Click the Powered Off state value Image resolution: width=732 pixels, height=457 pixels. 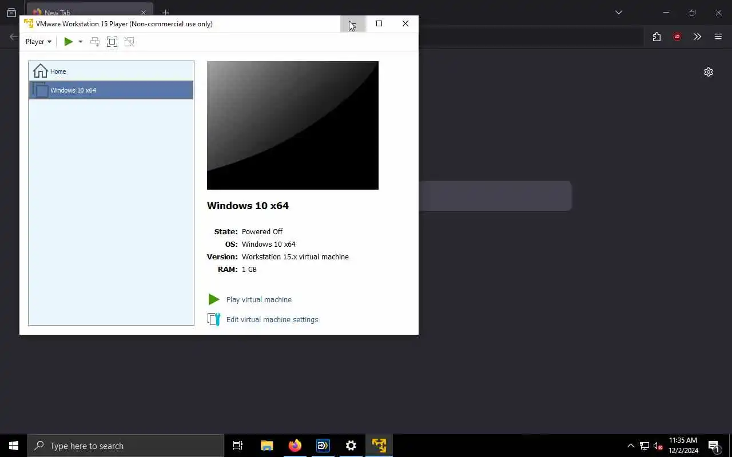262,231
